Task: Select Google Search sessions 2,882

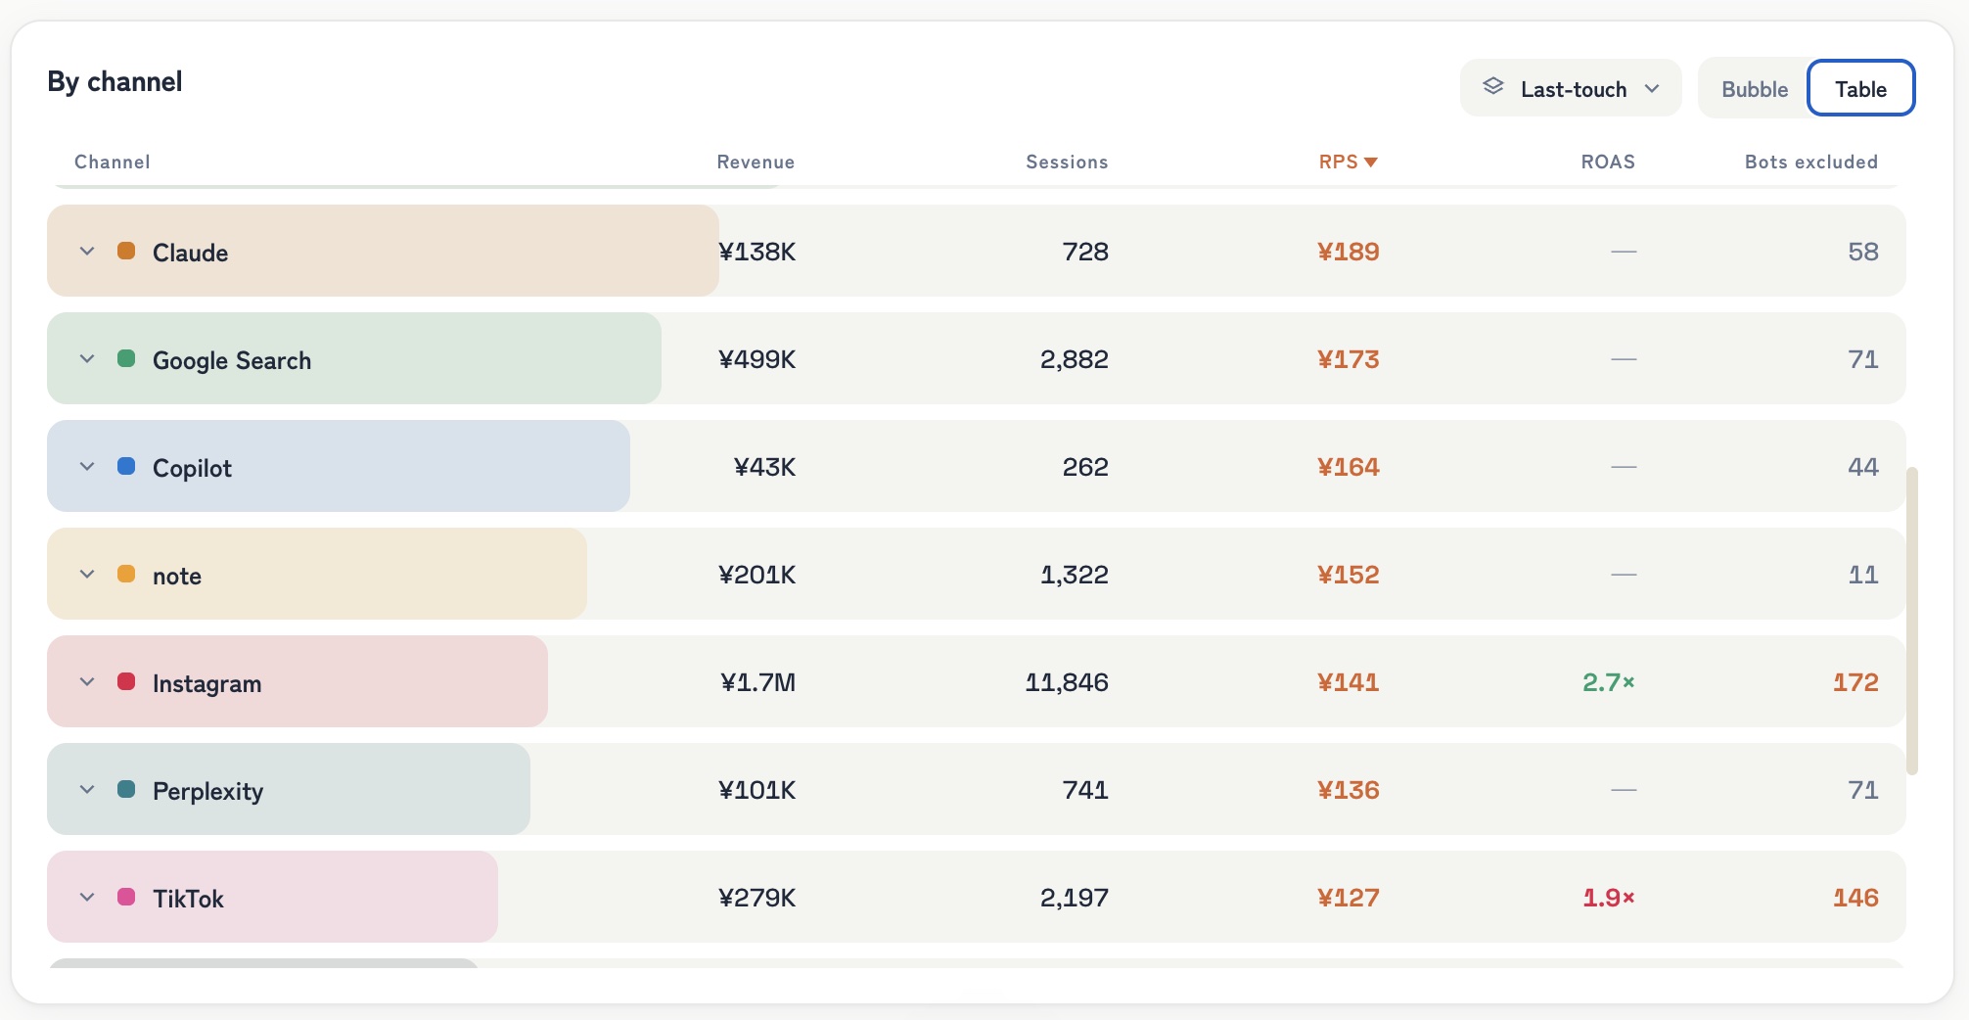Action: click(x=1075, y=359)
